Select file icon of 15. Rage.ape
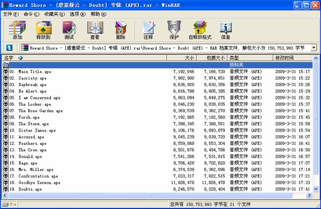The height and width of the screenshot is (209, 321). [6, 163]
